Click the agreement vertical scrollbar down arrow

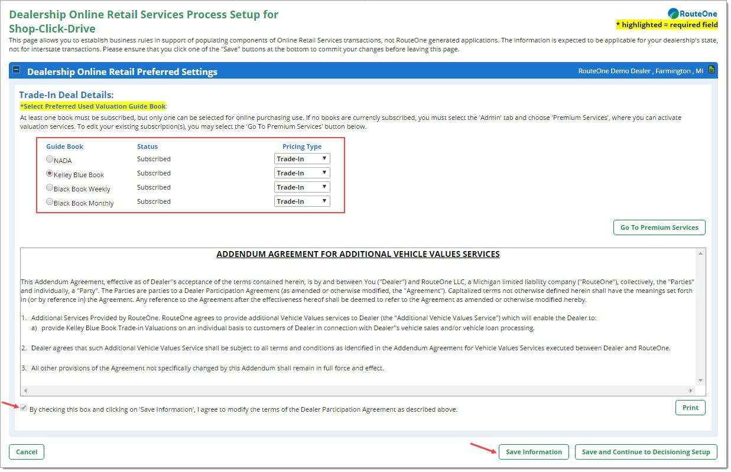700,380
